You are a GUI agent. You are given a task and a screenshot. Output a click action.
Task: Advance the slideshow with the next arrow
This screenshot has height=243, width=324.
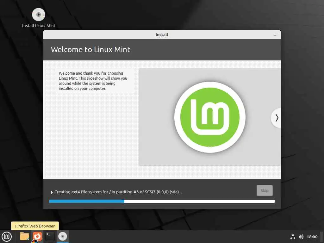(277, 118)
